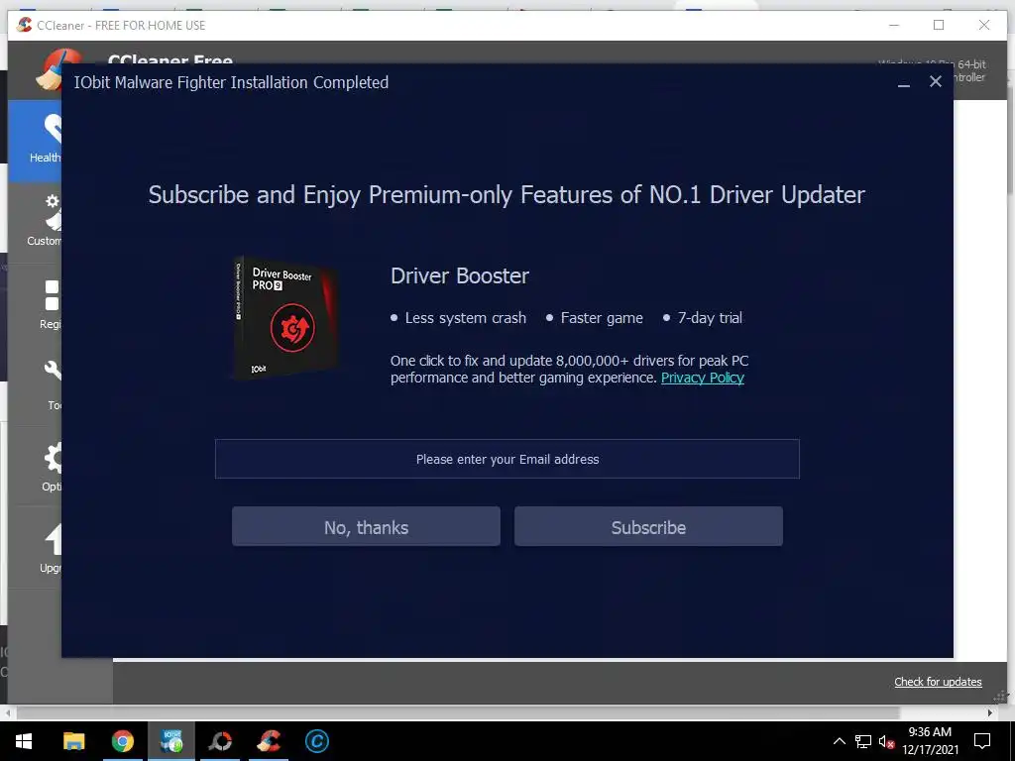Open Google Chrome from the taskbar
Image resolution: width=1015 pixels, height=761 pixels.
[122, 741]
